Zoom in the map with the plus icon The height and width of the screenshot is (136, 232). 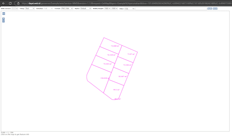point(3,19)
